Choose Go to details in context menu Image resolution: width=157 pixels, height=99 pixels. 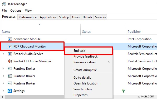click(89, 78)
